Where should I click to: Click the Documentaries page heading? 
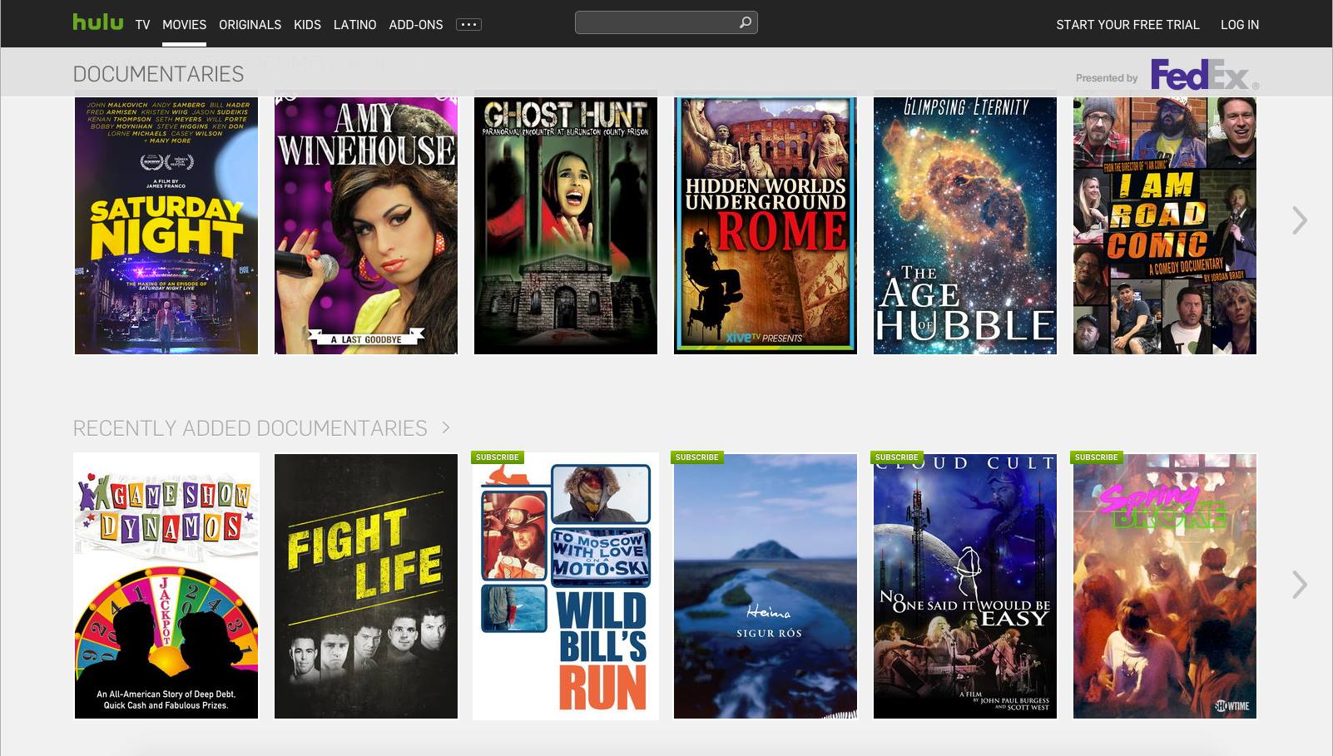159,74
